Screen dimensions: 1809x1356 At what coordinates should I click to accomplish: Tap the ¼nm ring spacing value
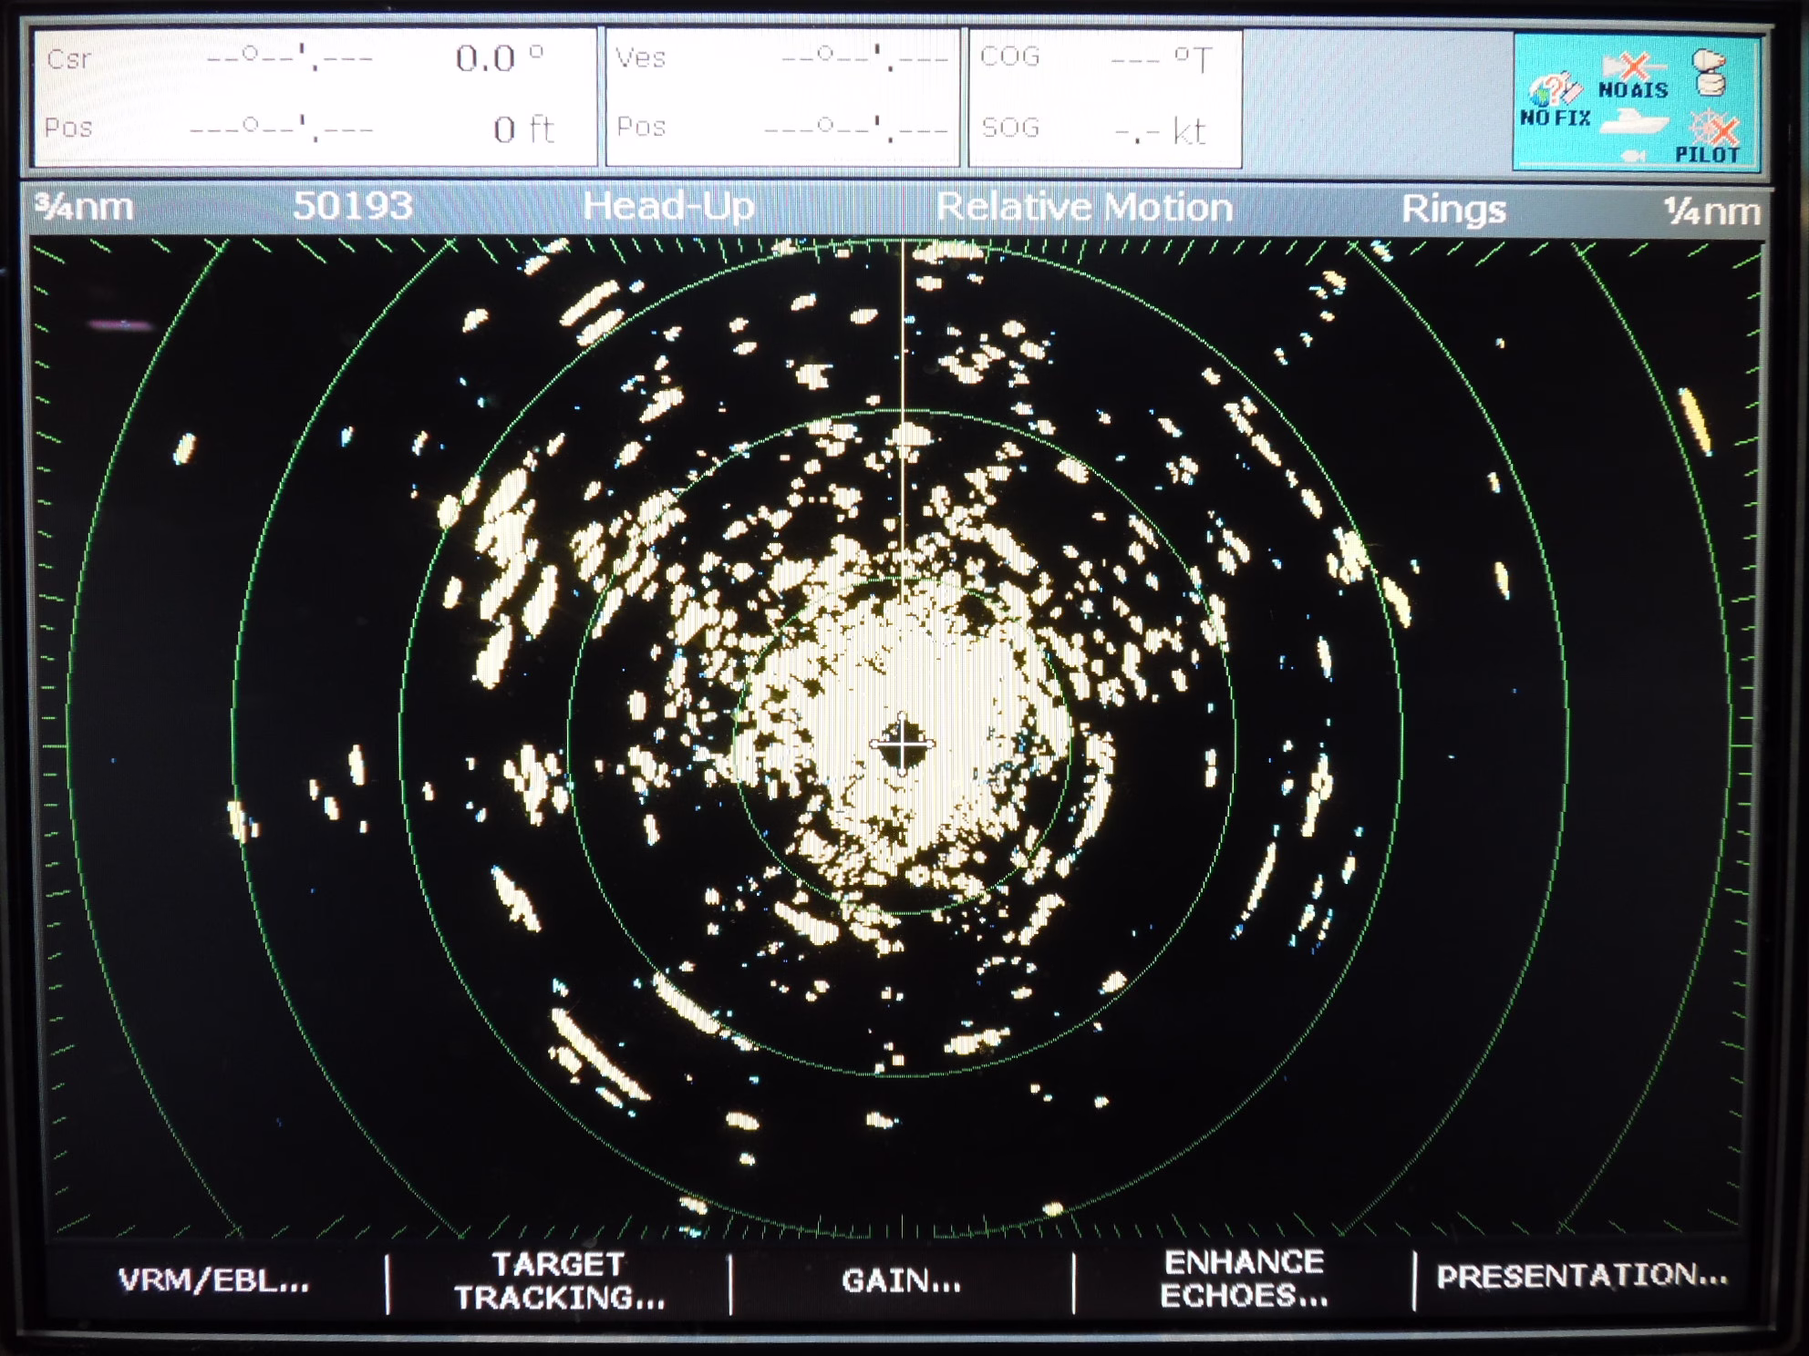pyautogui.click(x=1711, y=211)
